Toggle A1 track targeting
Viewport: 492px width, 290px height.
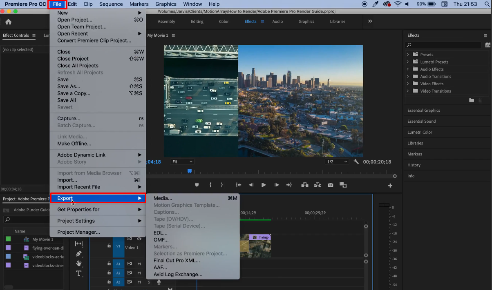[x=119, y=264]
